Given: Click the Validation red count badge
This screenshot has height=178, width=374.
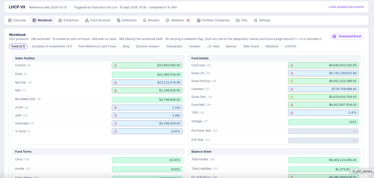Looking at the screenshot, I should [x=188, y=20].
